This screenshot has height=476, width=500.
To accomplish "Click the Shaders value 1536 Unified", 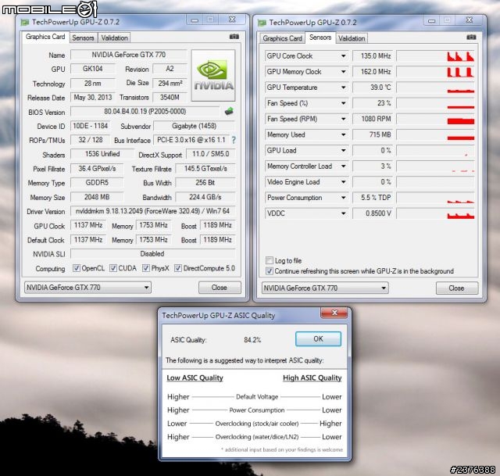I will (102, 154).
